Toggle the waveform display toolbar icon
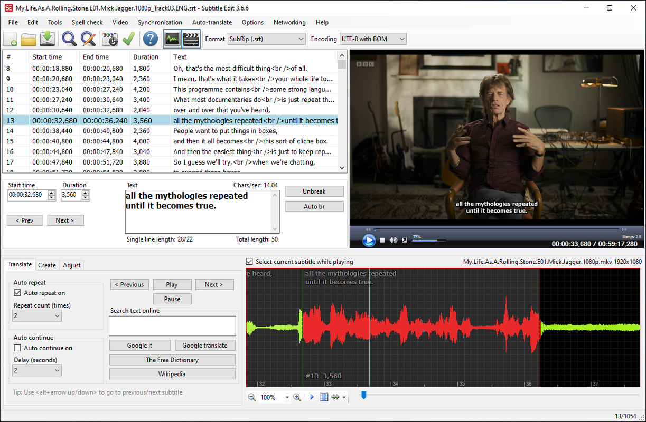 (x=172, y=39)
